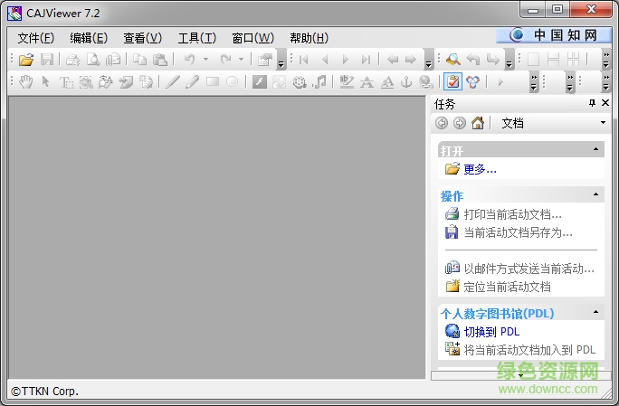
Task: Collapse the 打开 section
Action: [595, 149]
